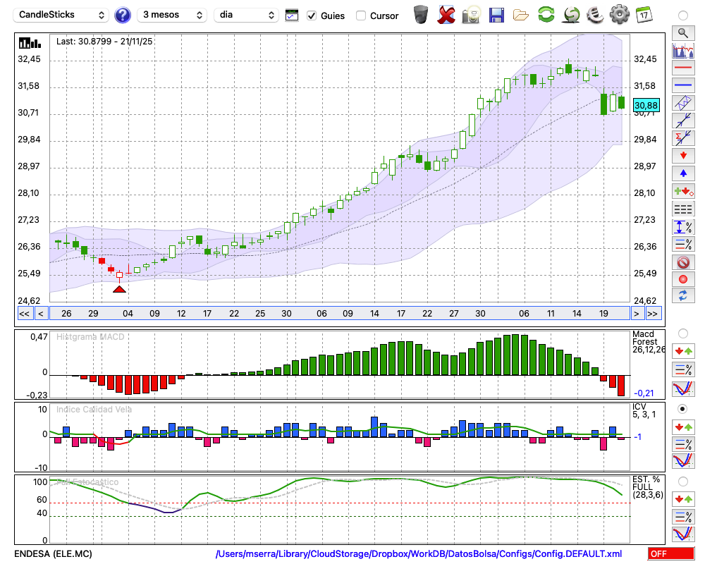The height and width of the screenshot is (564, 705).
Task: Select the blue up arrow marker tool
Action: (x=682, y=173)
